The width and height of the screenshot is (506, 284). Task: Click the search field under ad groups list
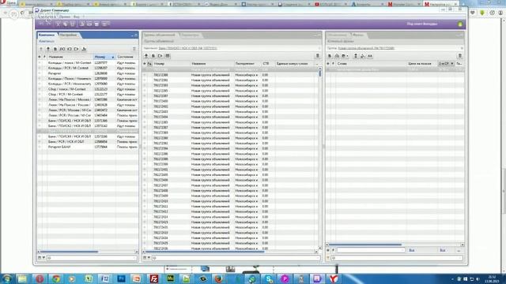point(236,258)
